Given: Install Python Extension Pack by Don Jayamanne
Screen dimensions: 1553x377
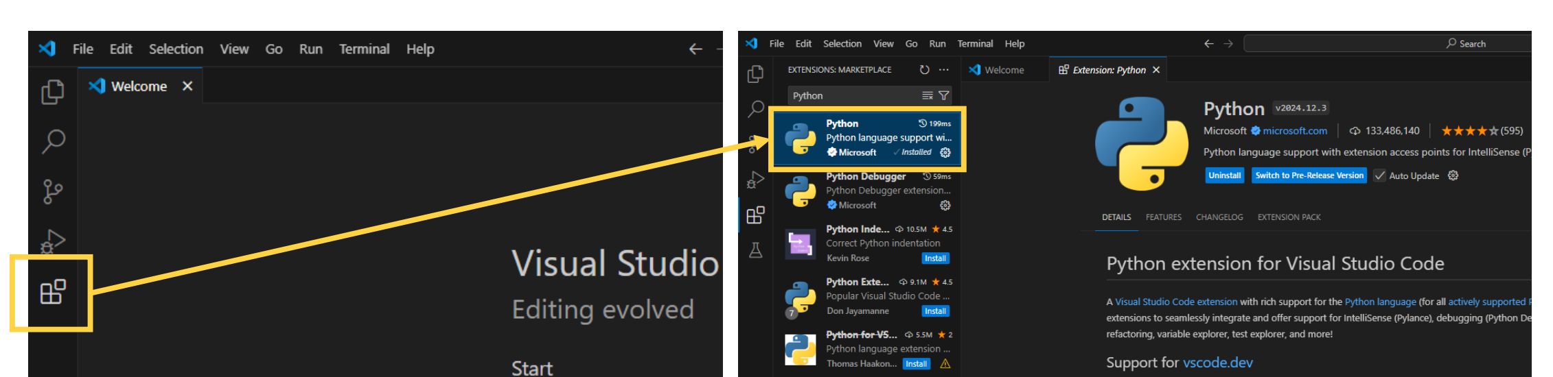Looking at the screenshot, I should click(x=935, y=311).
